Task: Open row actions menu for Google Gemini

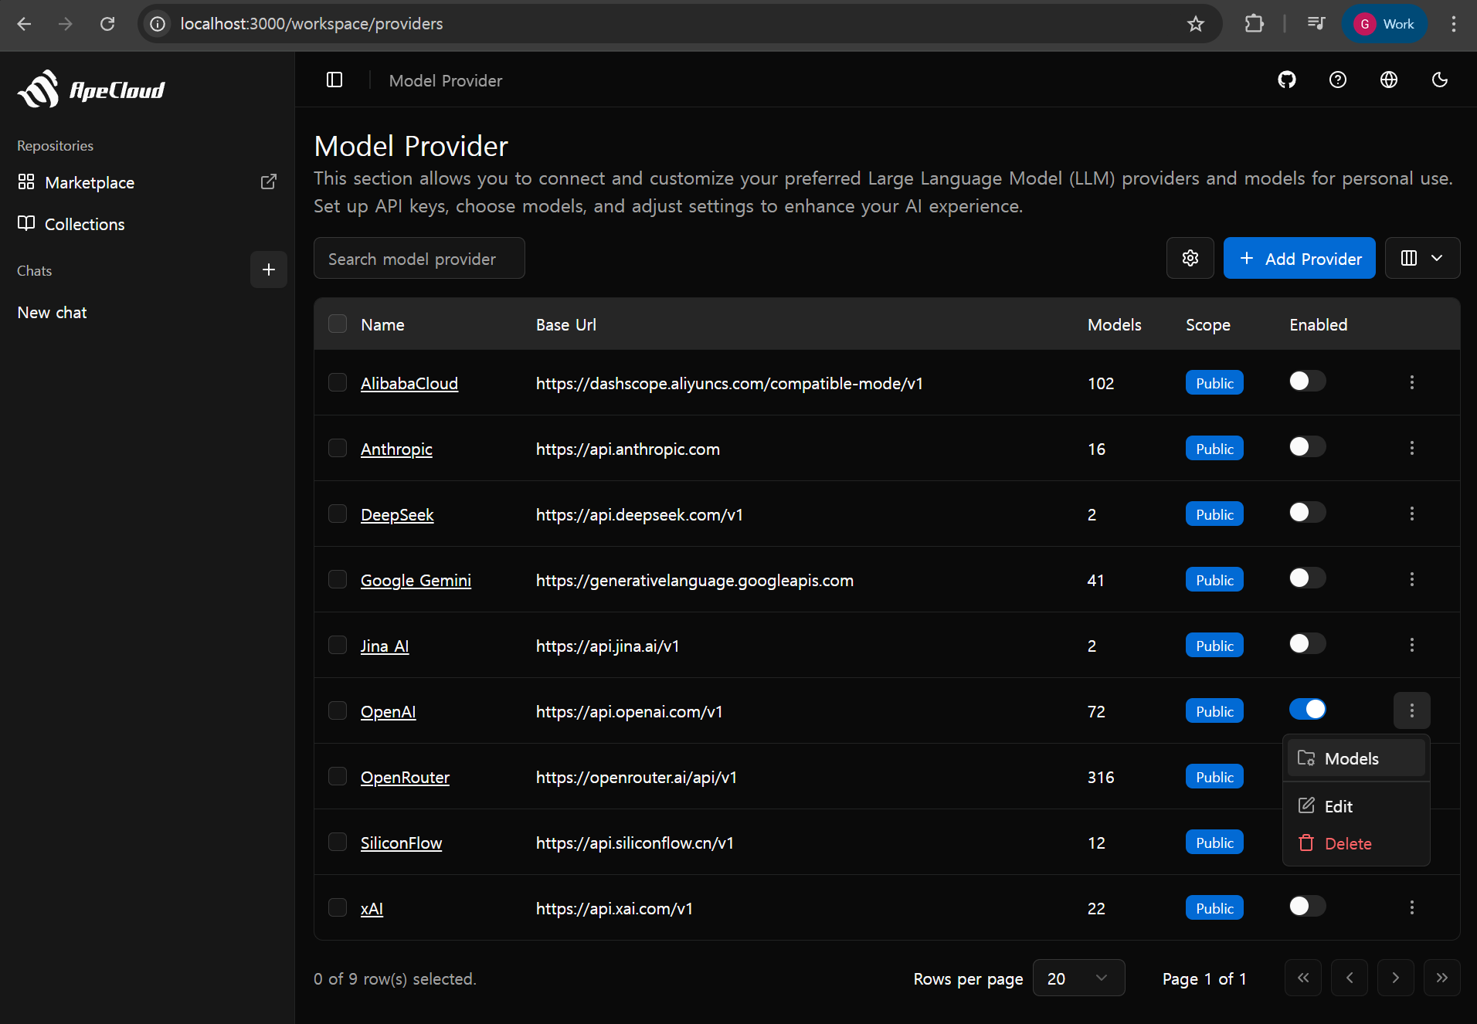Action: click(1412, 579)
